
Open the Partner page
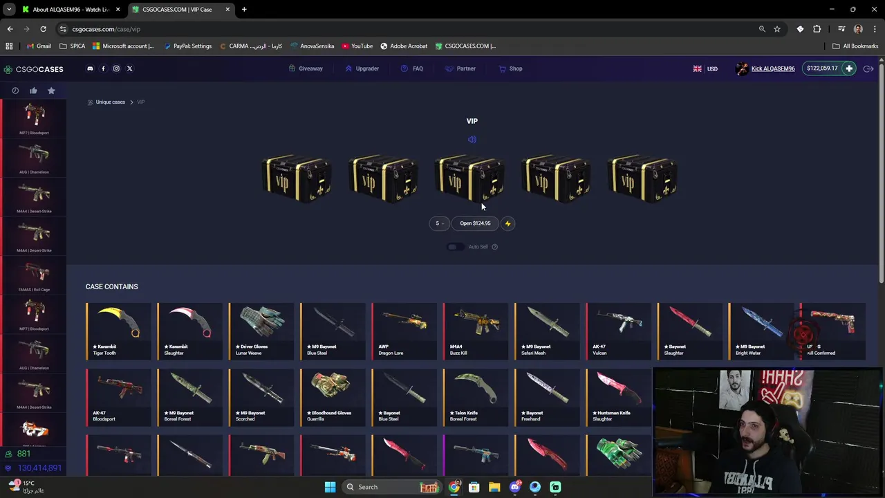click(460, 68)
